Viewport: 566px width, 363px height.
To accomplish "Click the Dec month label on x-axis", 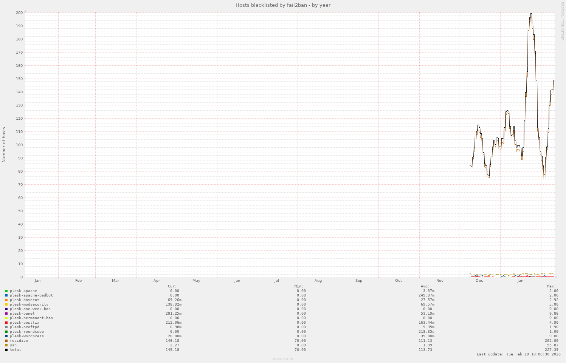I will [479, 281].
